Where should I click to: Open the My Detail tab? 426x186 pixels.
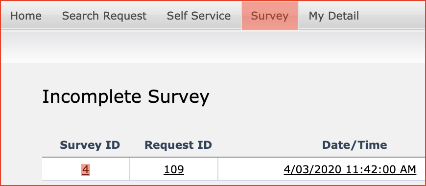[x=333, y=16]
